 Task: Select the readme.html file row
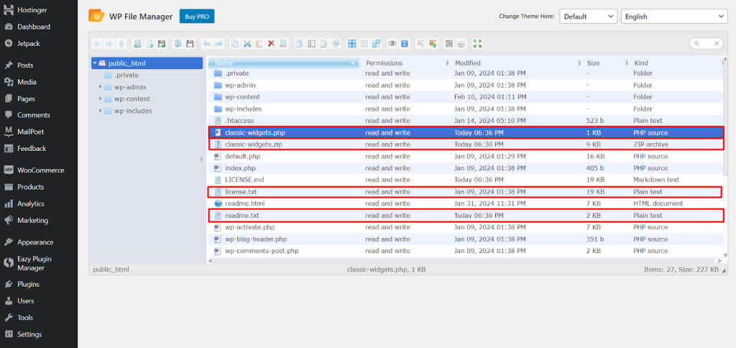click(466, 203)
